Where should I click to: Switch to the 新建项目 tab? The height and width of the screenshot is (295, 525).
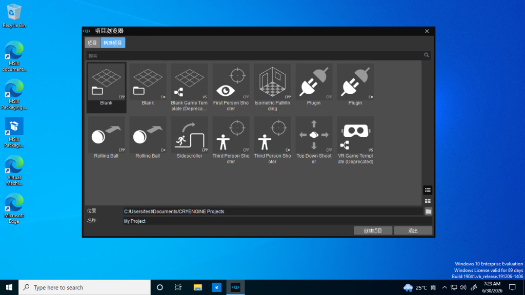(x=113, y=43)
